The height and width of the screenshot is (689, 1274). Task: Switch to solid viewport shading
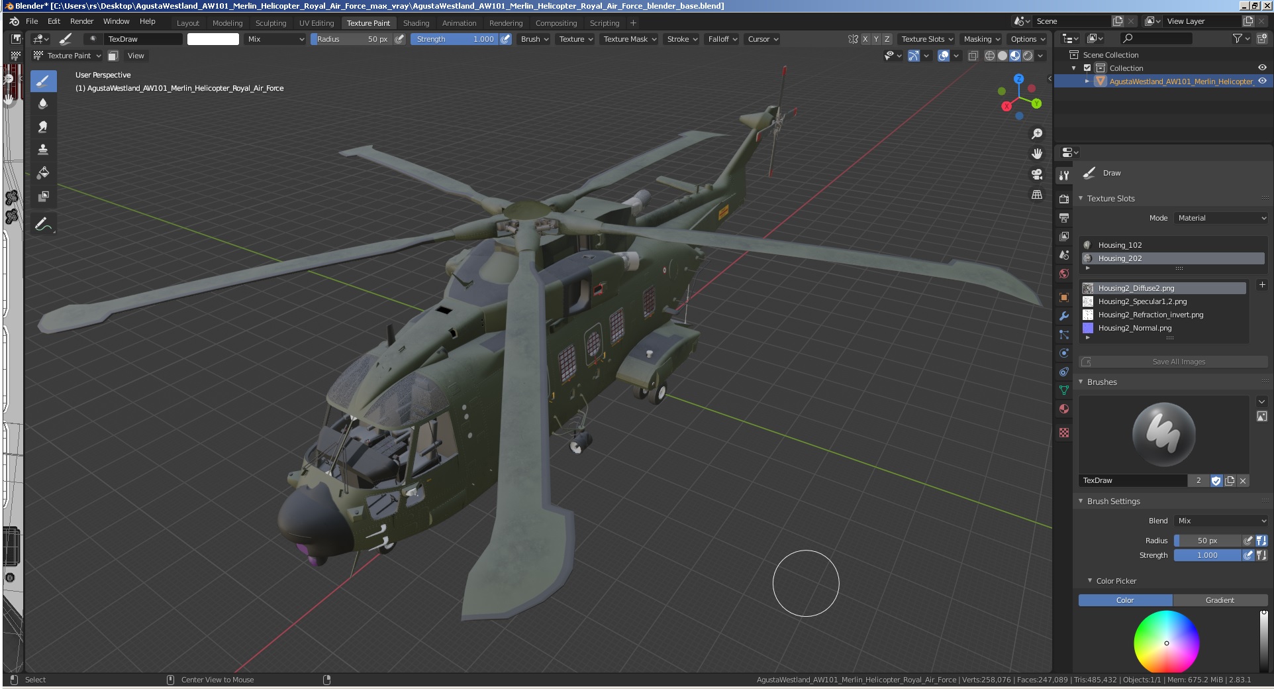click(1003, 56)
